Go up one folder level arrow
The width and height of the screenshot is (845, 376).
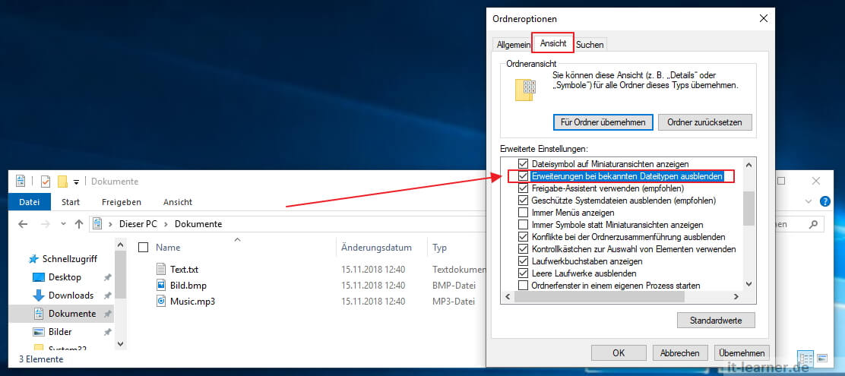[79, 224]
